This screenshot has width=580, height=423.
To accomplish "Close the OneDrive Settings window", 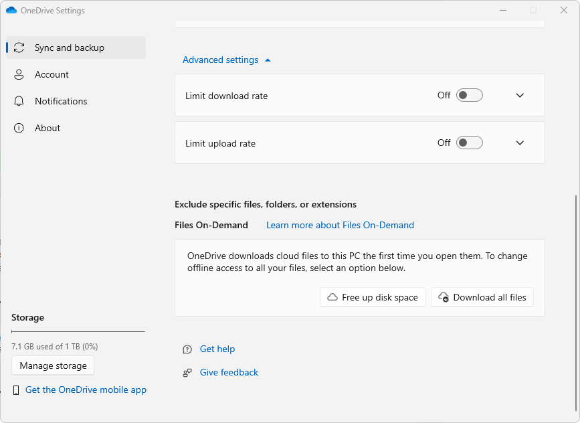I will point(564,10).
